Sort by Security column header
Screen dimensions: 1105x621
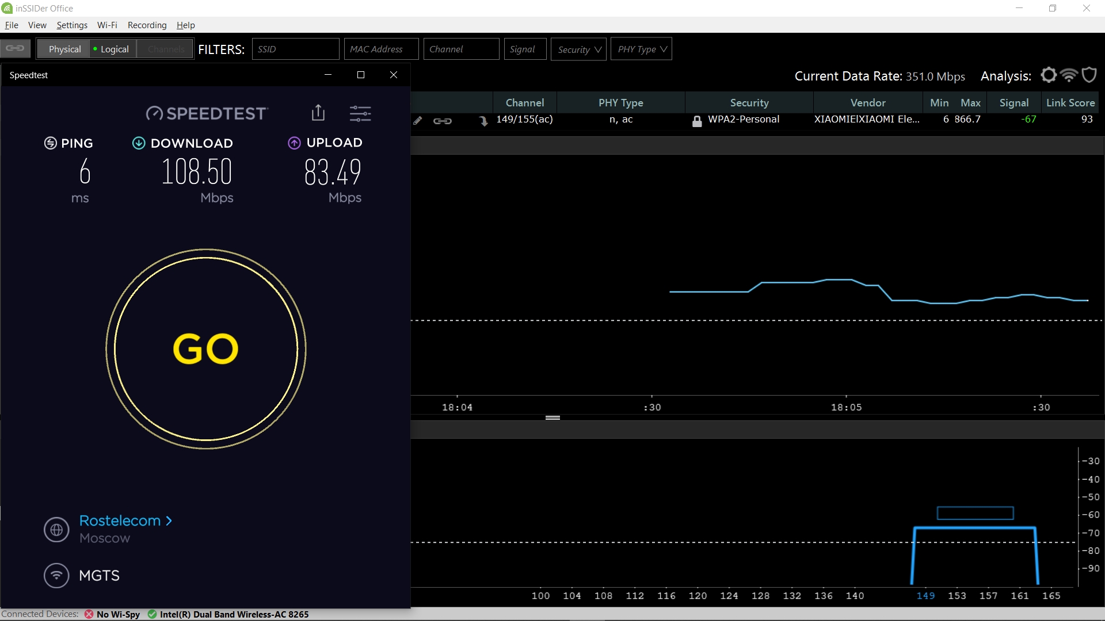point(749,102)
